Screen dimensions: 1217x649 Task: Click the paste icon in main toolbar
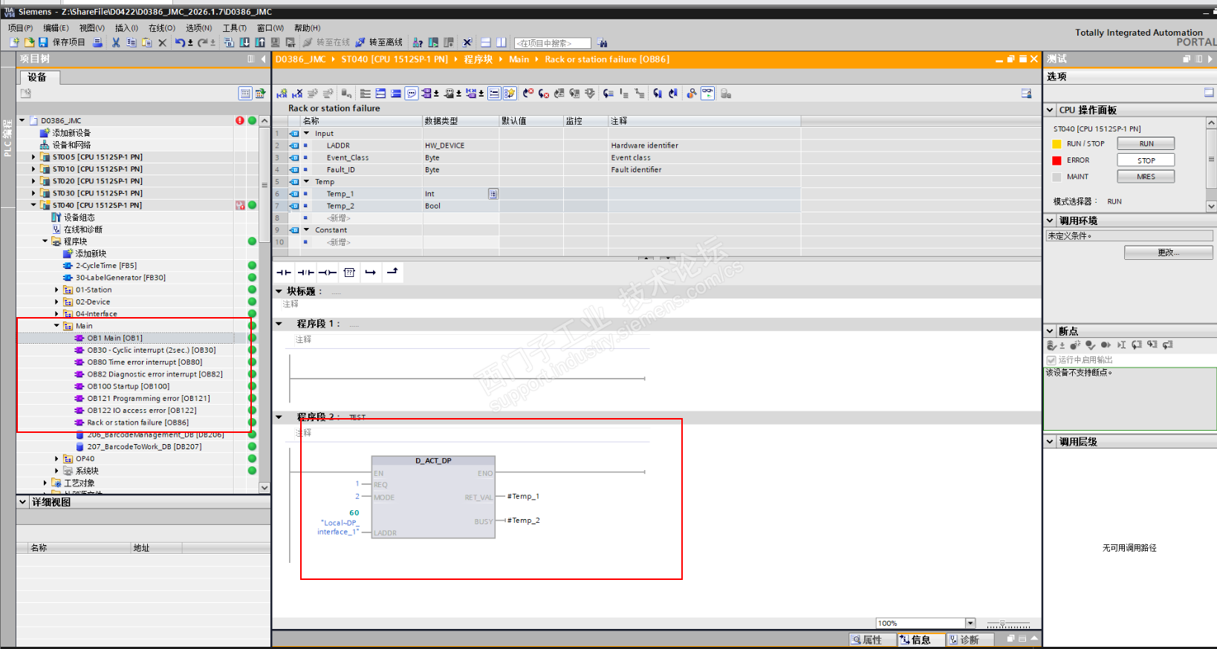click(x=147, y=42)
